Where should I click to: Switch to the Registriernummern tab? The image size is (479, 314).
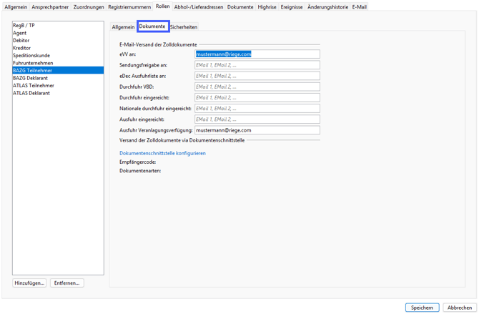[129, 7]
